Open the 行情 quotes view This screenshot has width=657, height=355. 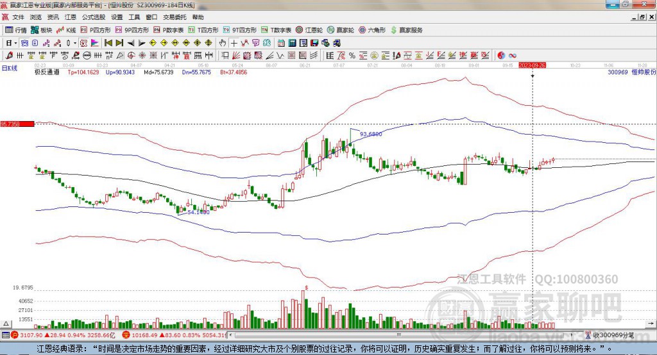(x=15, y=30)
